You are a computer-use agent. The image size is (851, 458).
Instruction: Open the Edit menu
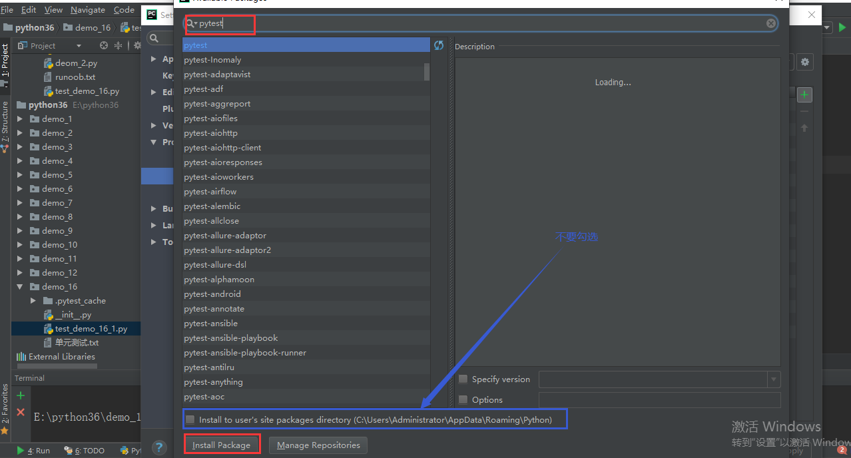(x=29, y=10)
